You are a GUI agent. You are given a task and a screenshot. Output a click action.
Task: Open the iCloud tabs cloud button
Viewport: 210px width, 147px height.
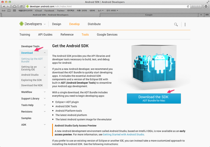[x=15, y=6]
